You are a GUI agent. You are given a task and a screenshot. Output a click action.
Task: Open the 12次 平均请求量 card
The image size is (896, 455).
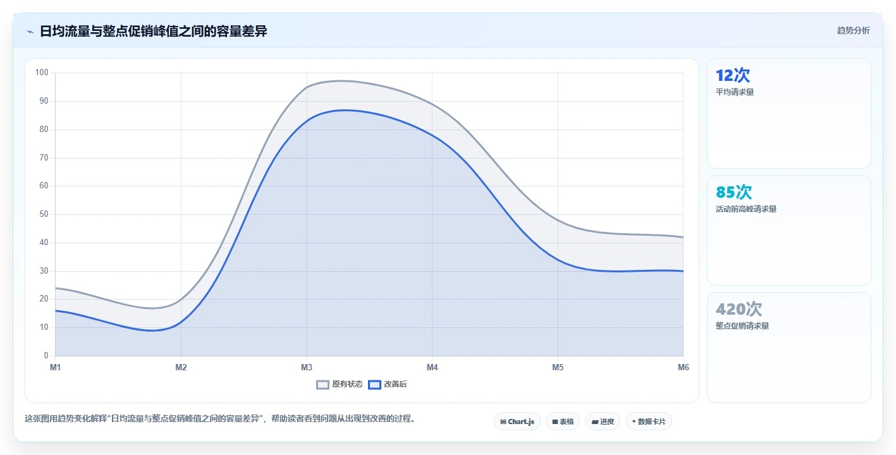(x=789, y=113)
